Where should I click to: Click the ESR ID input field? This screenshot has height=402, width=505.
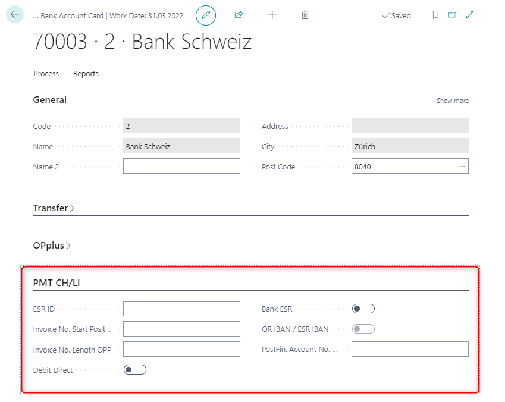181,309
